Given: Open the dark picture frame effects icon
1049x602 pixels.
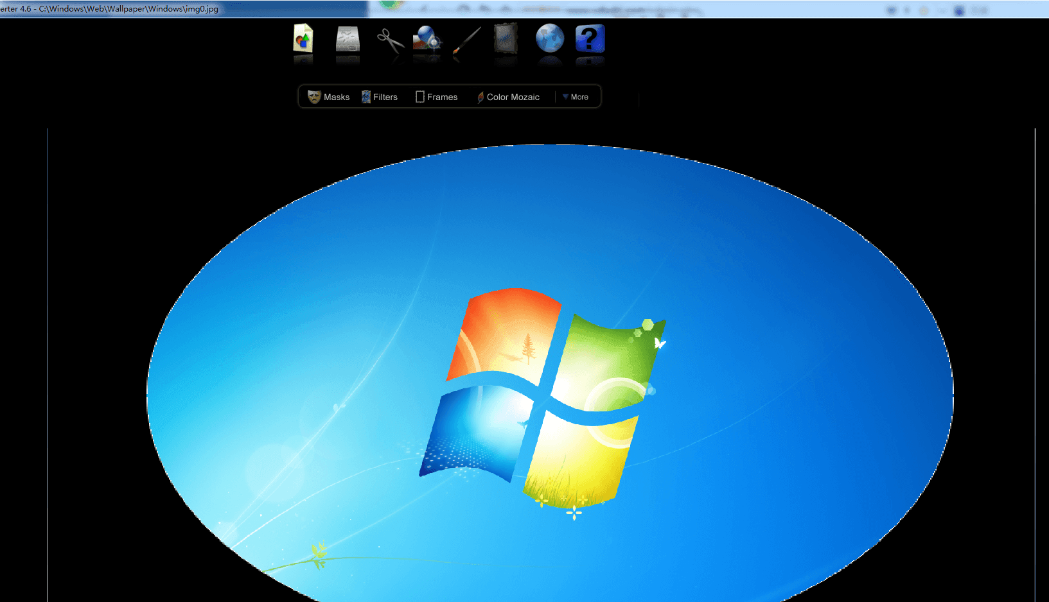Looking at the screenshot, I should pos(506,39).
